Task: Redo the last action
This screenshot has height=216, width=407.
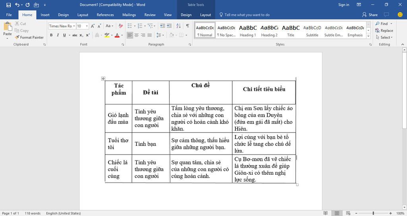Action: pos(28,5)
